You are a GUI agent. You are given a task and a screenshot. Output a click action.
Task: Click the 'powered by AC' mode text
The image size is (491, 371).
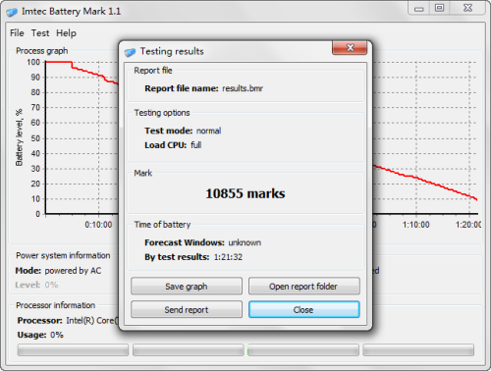click(73, 271)
